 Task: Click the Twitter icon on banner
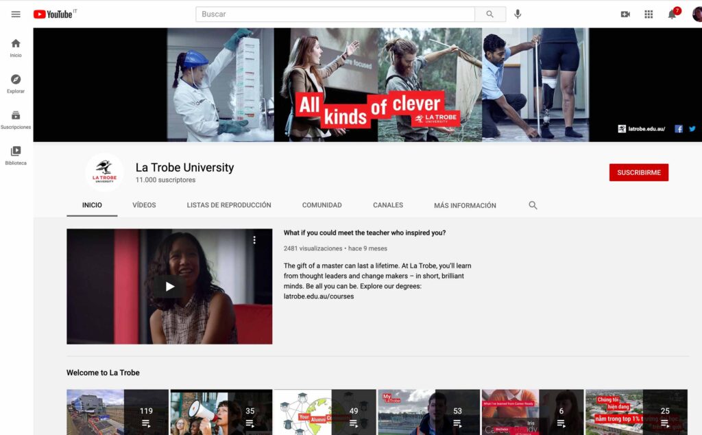coord(692,129)
